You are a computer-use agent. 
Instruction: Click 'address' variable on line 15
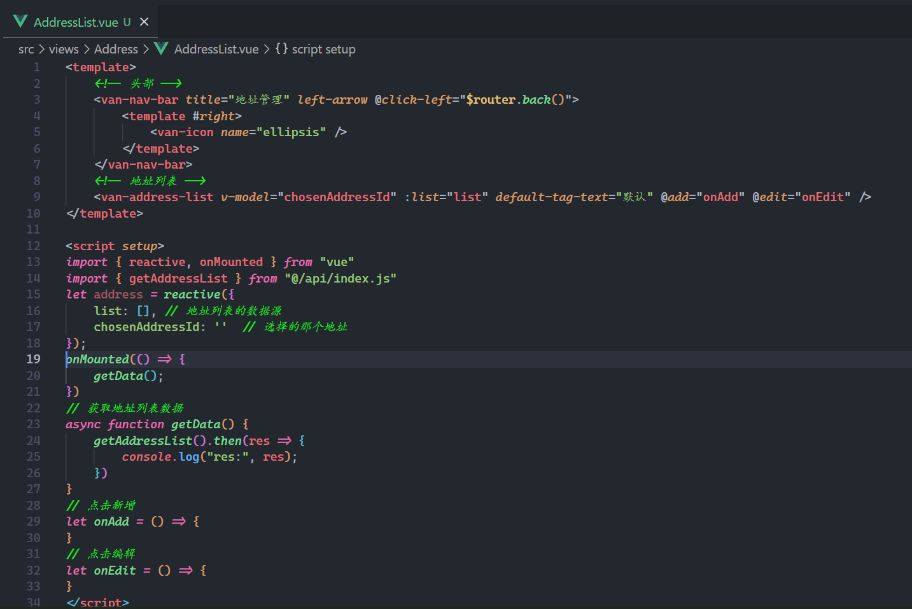coord(118,295)
